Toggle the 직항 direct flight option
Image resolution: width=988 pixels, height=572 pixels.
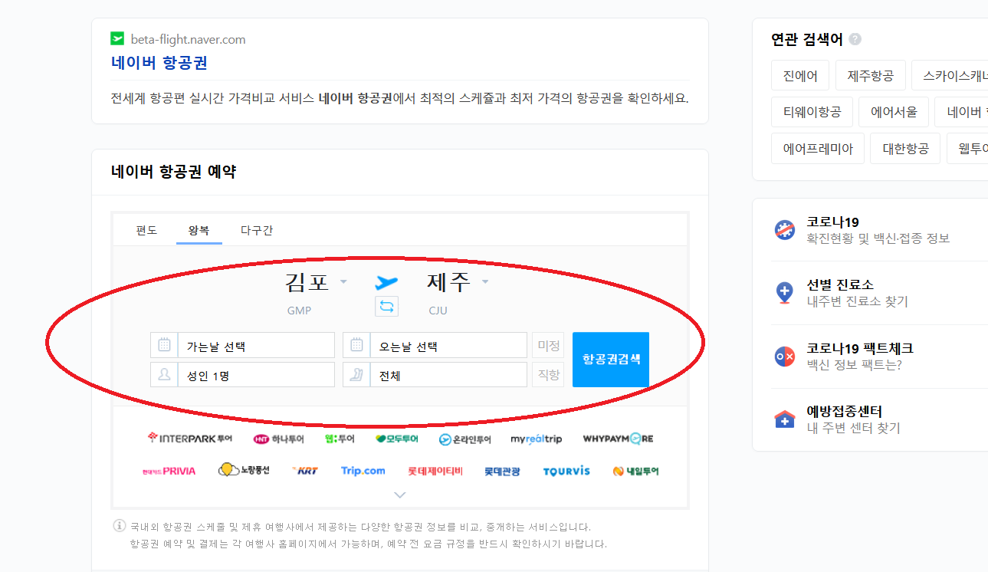pyautogui.click(x=548, y=375)
